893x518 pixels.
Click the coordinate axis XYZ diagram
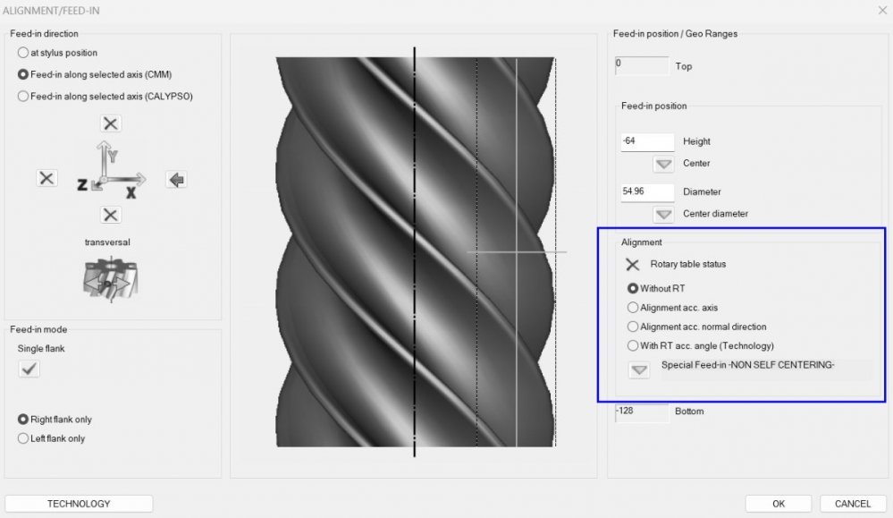click(109, 170)
